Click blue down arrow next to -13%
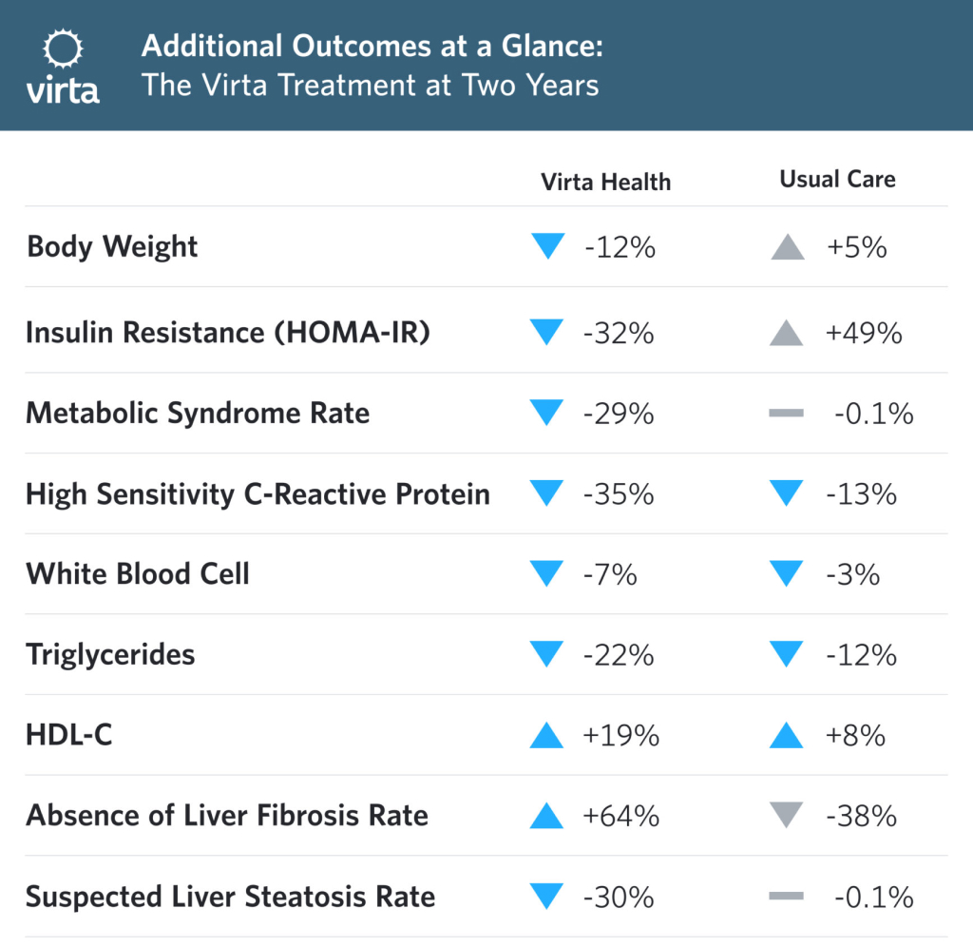This screenshot has height=947, width=973. (x=788, y=494)
